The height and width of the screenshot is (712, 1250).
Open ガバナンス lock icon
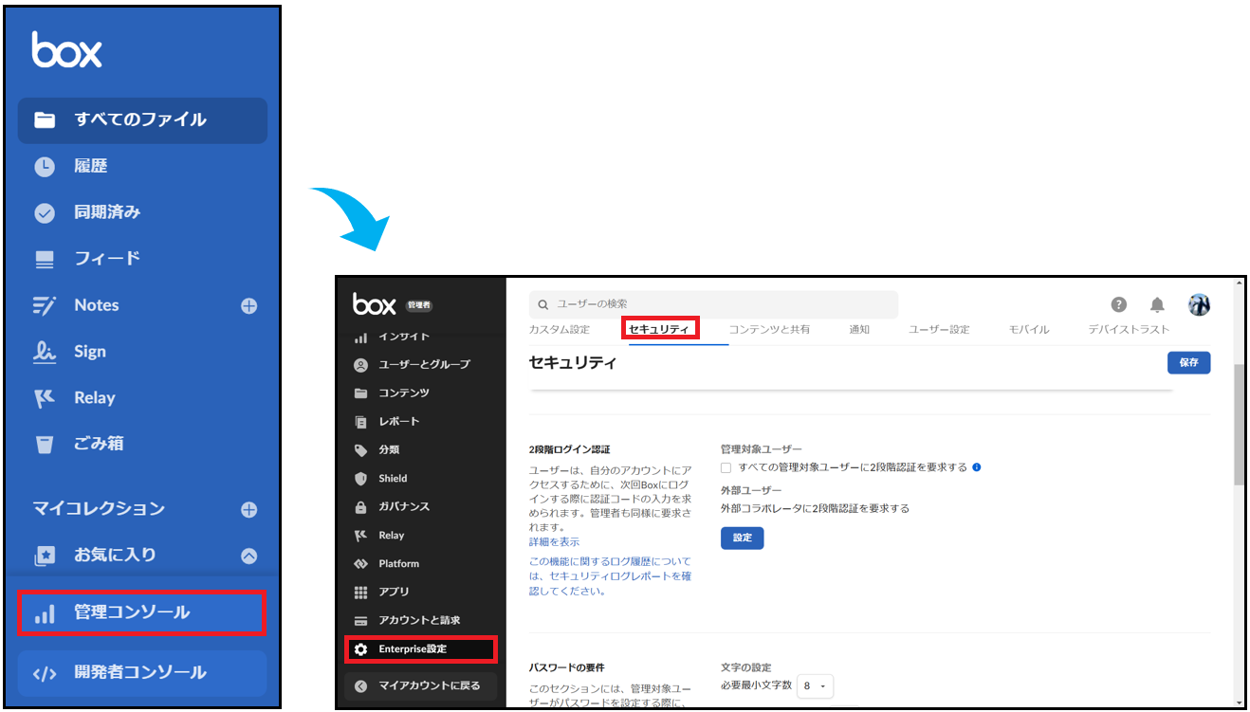[x=360, y=507]
